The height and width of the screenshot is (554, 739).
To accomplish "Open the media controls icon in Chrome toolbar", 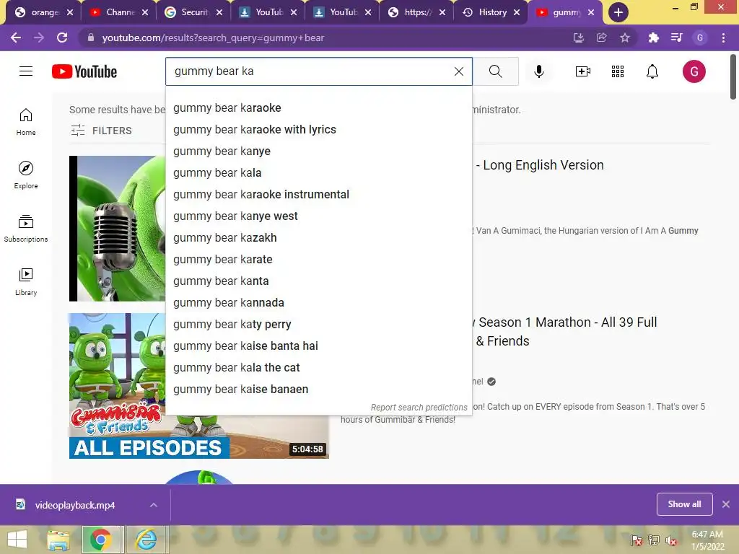I will pyautogui.click(x=676, y=38).
